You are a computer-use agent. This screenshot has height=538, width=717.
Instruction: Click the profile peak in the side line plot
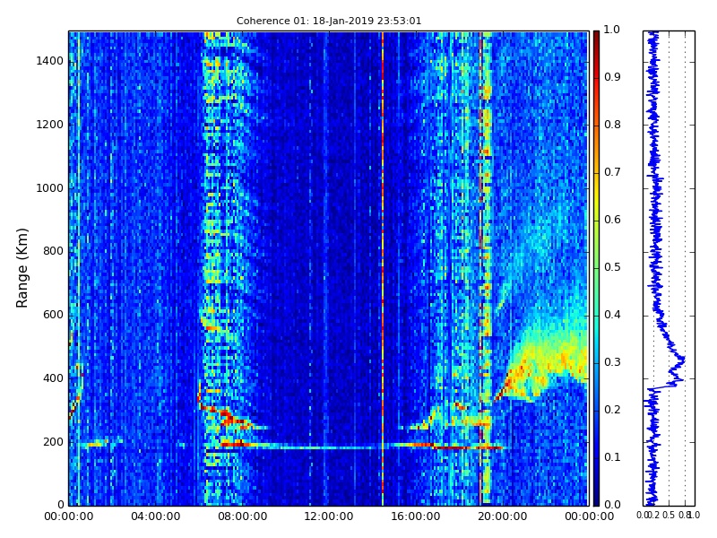pos(684,360)
